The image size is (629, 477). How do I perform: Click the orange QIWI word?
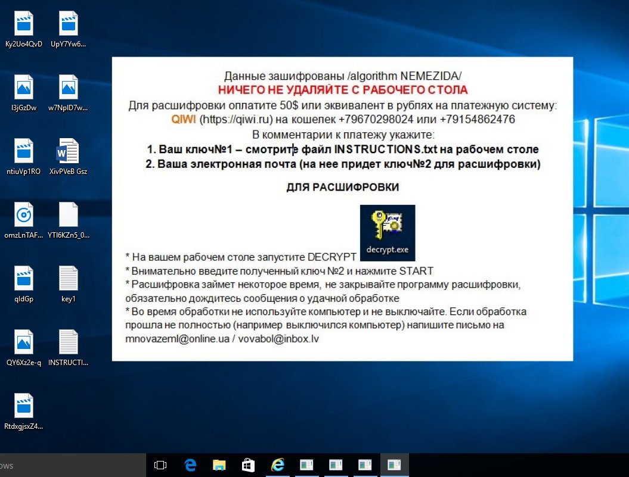184,119
